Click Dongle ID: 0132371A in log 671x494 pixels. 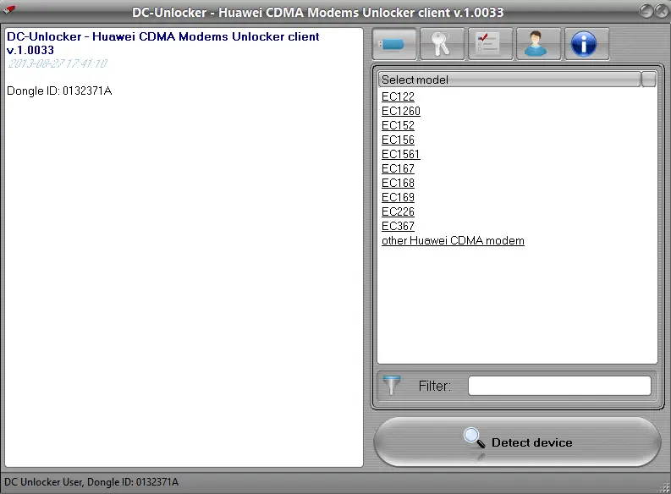click(x=59, y=91)
